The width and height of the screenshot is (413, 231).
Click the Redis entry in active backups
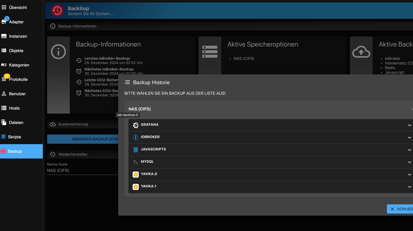tap(390, 68)
